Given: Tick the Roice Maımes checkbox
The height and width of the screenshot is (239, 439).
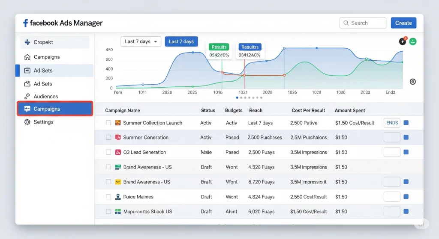Looking at the screenshot, I should pyautogui.click(x=108, y=197).
